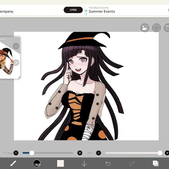Image resolution: width=169 pixels, height=169 pixels.
Task: Select the brush tool icon
Action: (x=13, y=163)
